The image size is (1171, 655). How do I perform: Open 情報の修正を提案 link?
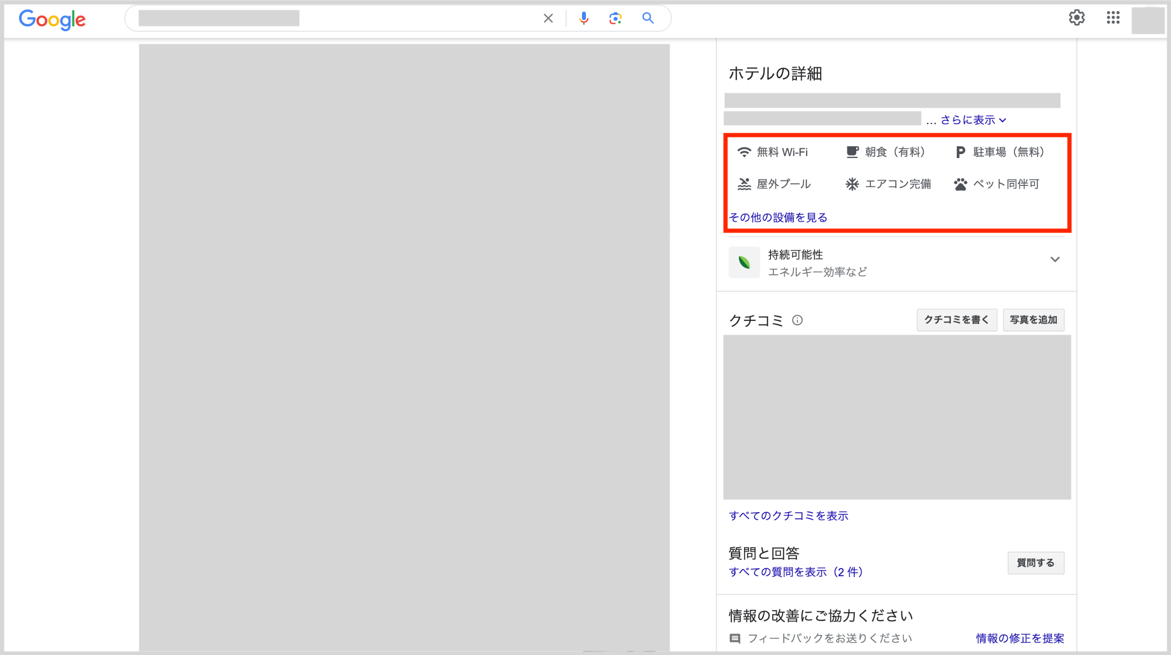click(1020, 638)
